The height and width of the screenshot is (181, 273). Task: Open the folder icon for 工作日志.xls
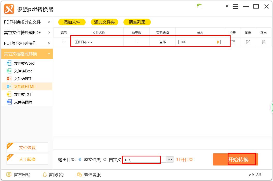232,42
